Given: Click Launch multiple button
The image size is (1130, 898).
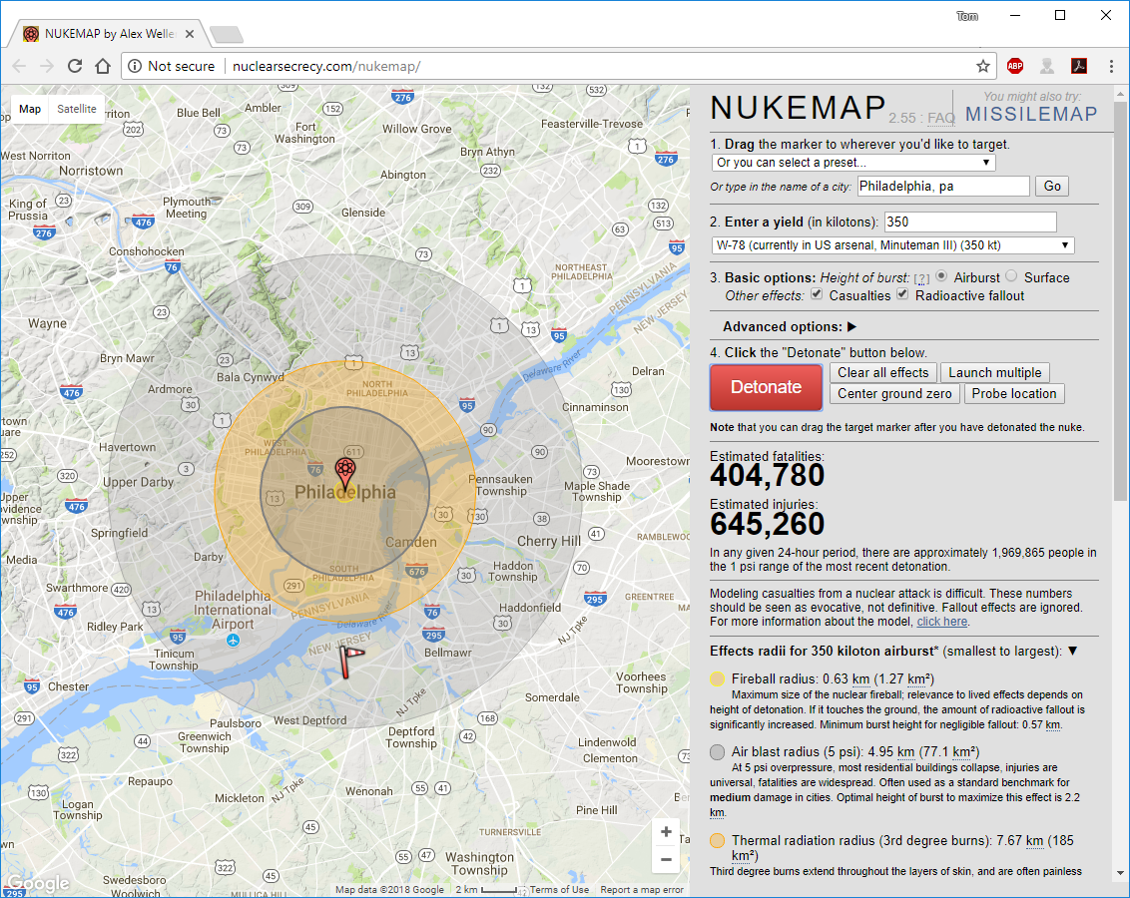Looking at the screenshot, I should coord(994,373).
